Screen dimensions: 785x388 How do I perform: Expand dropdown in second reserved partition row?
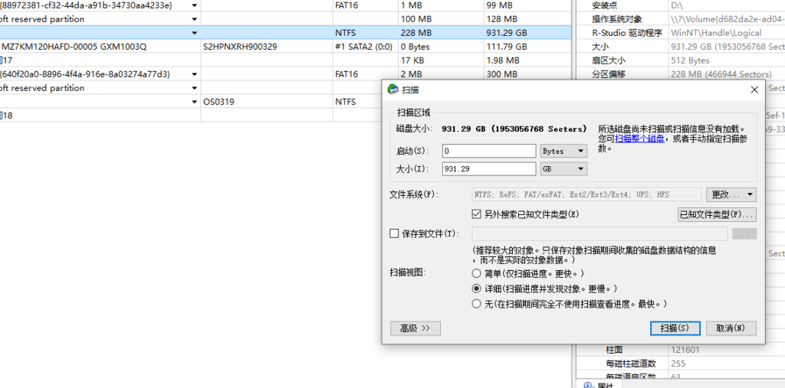pos(194,88)
